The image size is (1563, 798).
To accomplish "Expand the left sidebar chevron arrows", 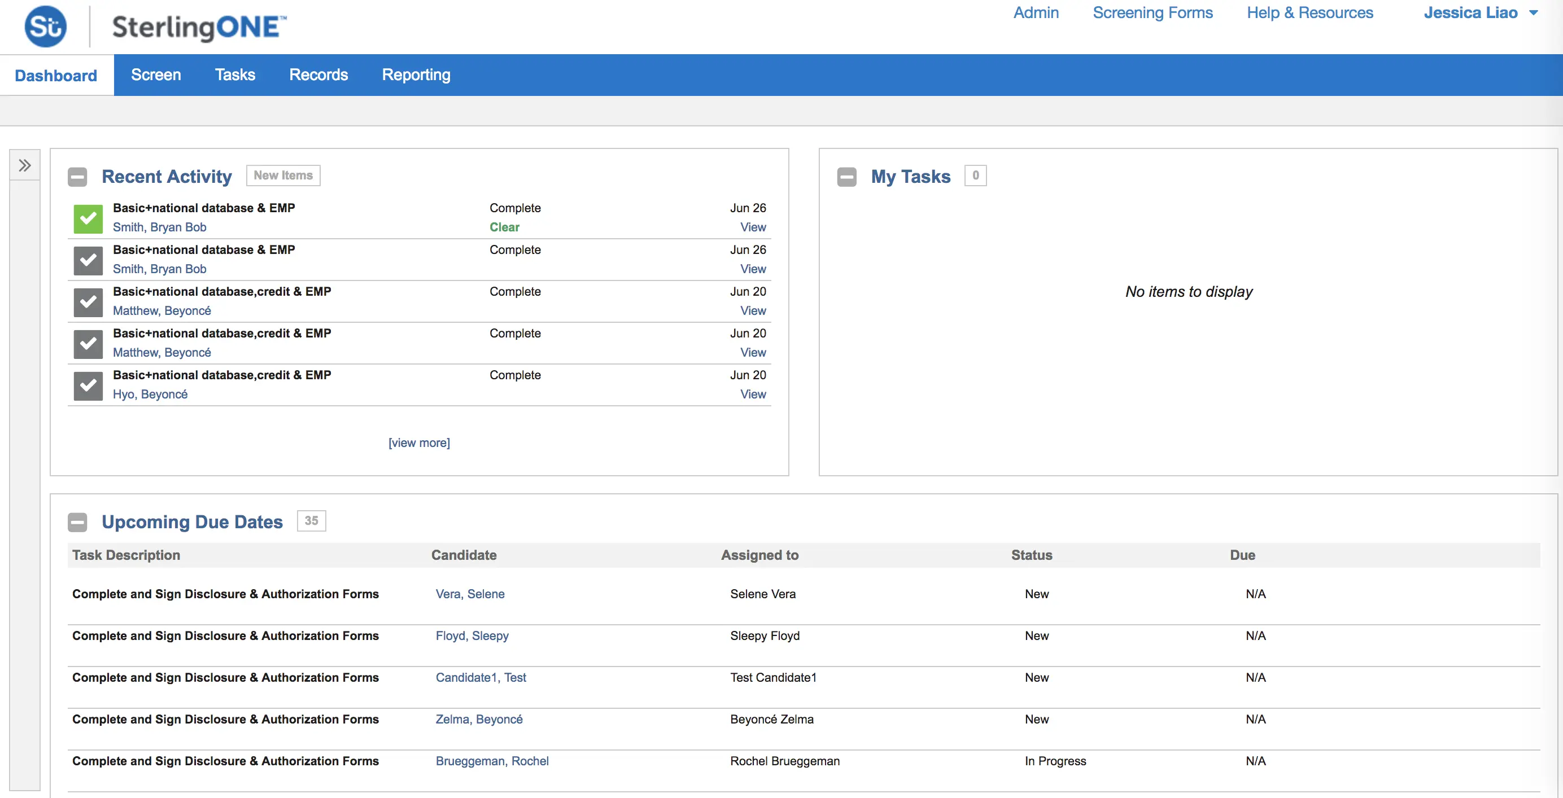I will 25,165.
